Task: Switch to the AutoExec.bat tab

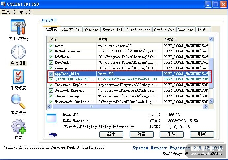Action: (138, 30)
